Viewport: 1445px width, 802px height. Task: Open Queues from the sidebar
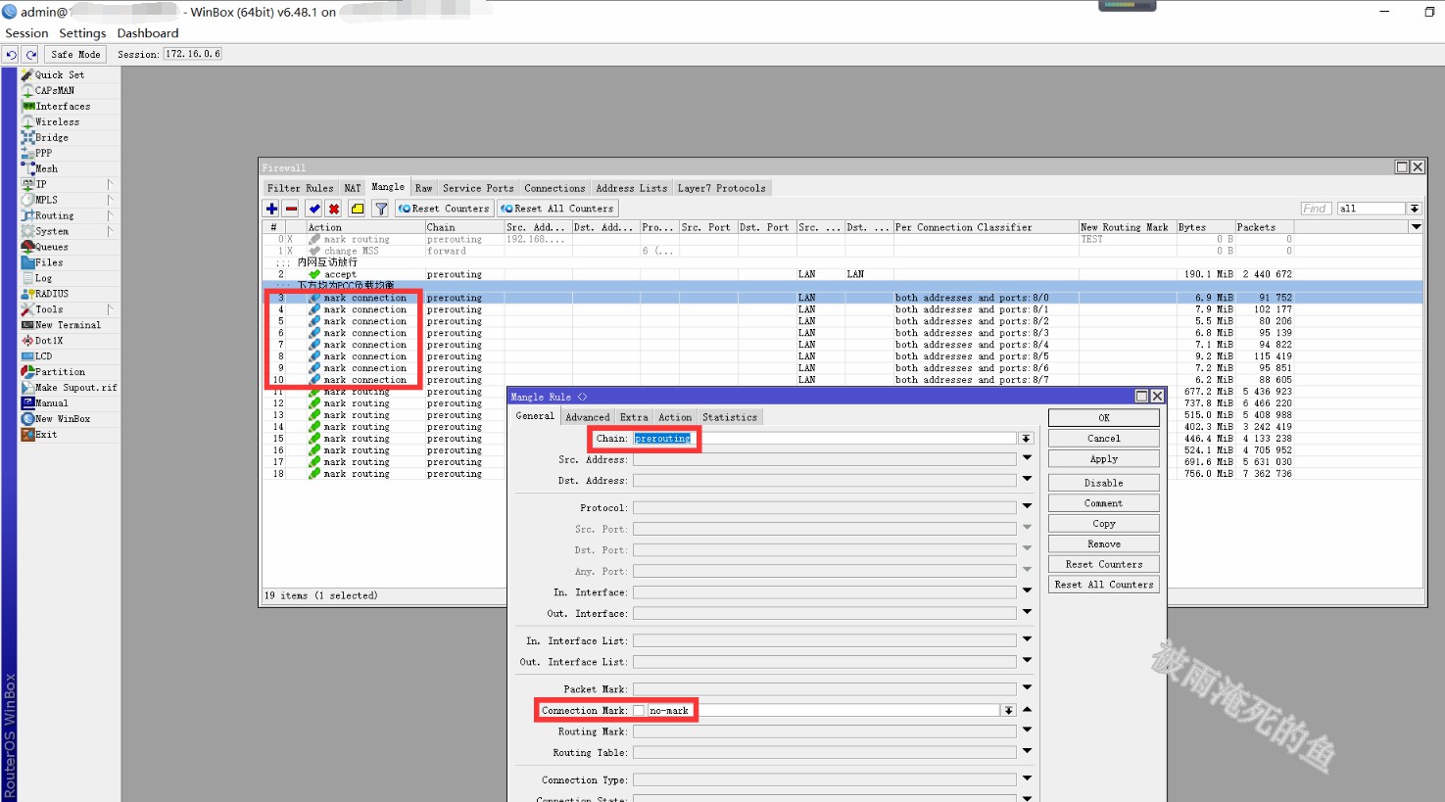(x=51, y=247)
